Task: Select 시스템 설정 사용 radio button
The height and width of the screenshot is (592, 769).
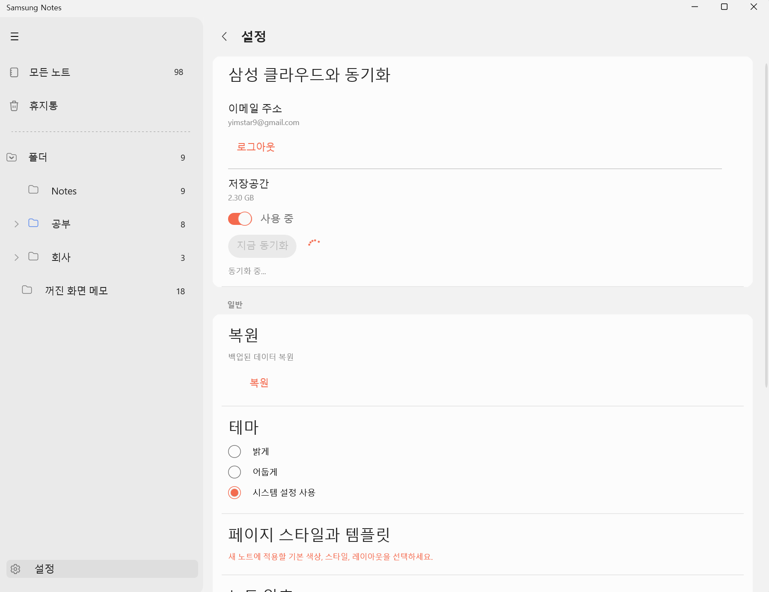Action: pos(235,493)
